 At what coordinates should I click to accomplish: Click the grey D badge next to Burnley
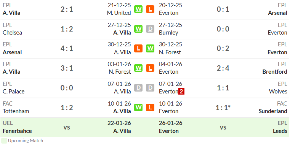150,29
